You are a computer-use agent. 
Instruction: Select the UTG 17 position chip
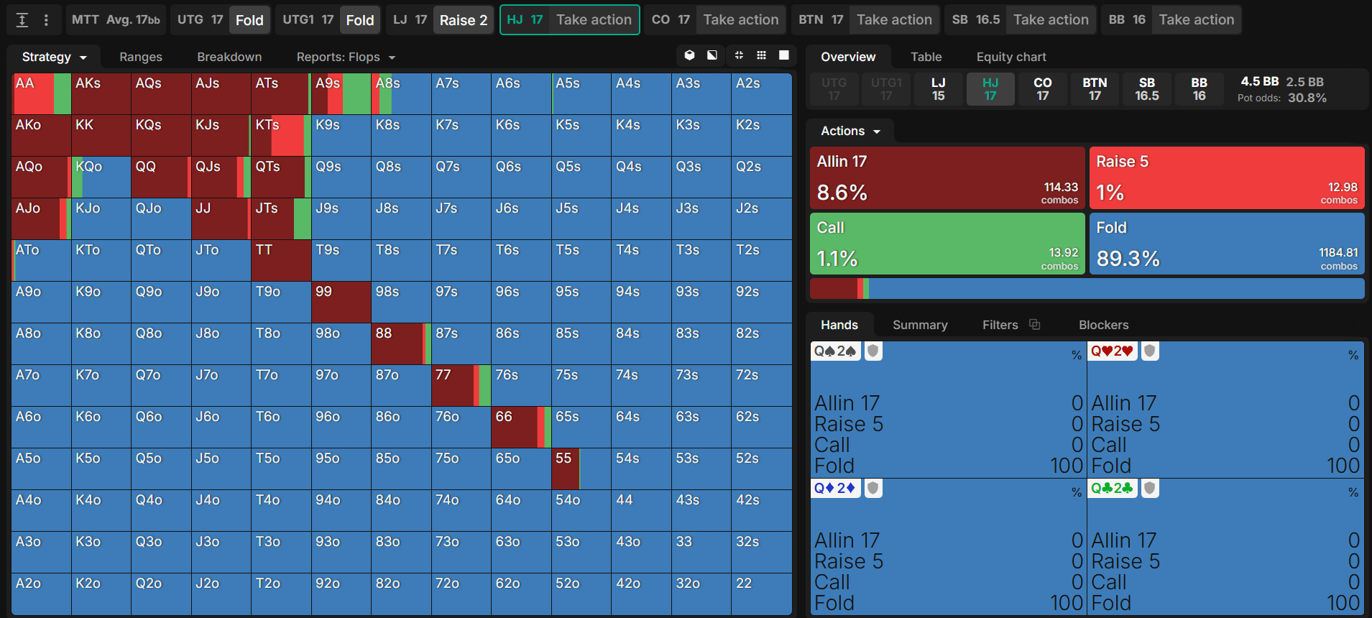point(834,89)
